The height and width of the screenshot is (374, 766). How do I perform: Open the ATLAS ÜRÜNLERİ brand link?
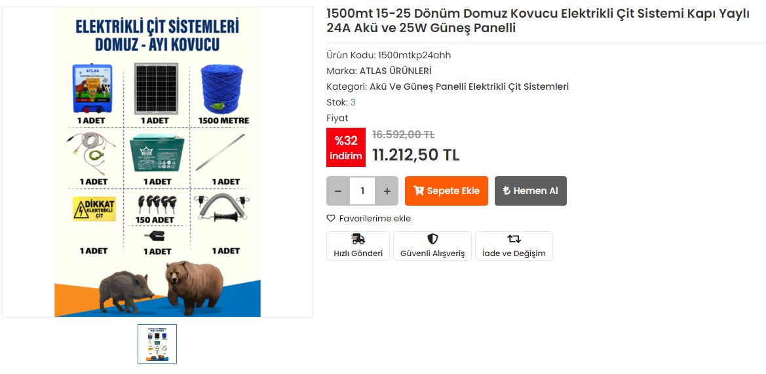pyautogui.click(x=396, y=71)
